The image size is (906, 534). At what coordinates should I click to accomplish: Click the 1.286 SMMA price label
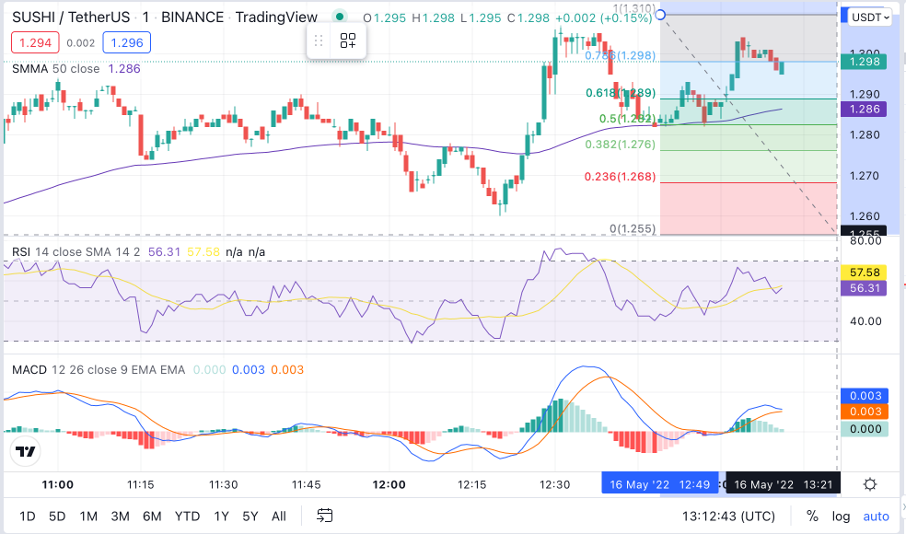tap(864, 109)
